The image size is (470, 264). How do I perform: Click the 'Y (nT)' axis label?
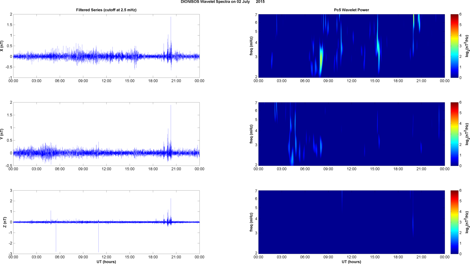pos(2,134)
